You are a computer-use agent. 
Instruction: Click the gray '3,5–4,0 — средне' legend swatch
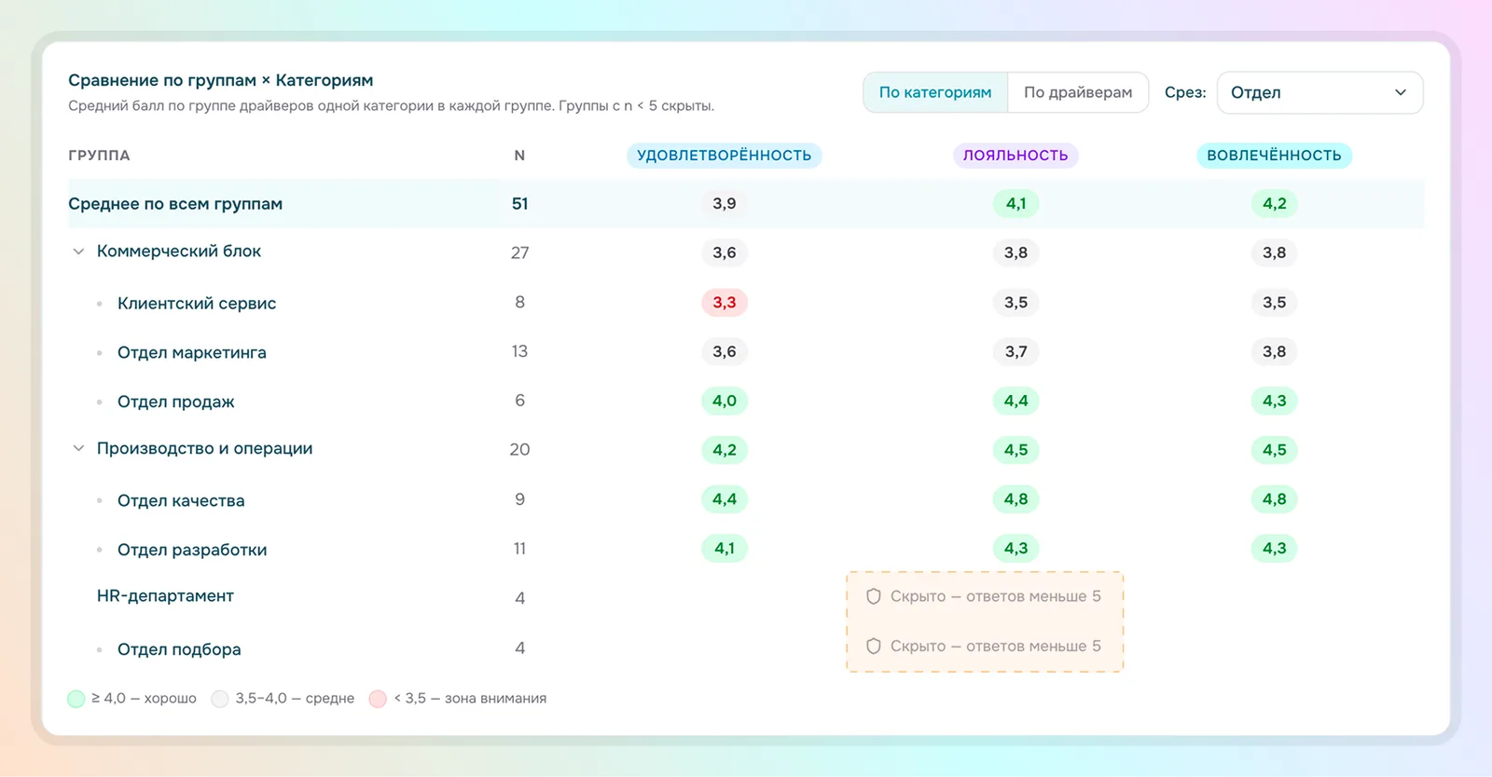point(220,699)
